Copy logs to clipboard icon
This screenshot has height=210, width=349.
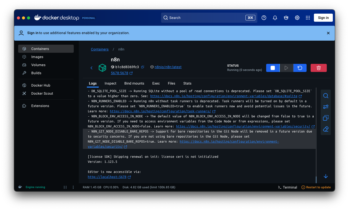pyautogui.click(x=326, y=118)
